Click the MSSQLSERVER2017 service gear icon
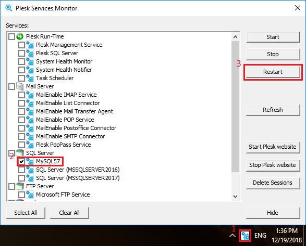The height and width of the screenshot is (246, 306). point(30,178)
